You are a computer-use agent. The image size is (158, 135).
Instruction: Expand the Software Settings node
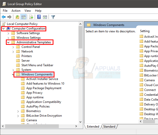(8, 33)
